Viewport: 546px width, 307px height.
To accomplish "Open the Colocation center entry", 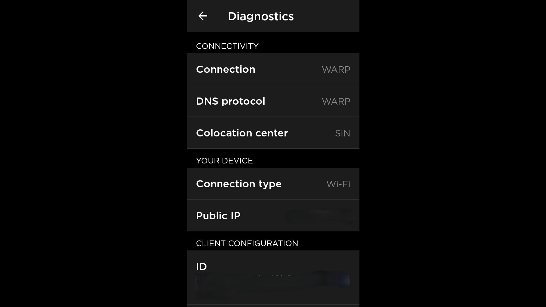I will pyautogui.click(x=242, y=133).
